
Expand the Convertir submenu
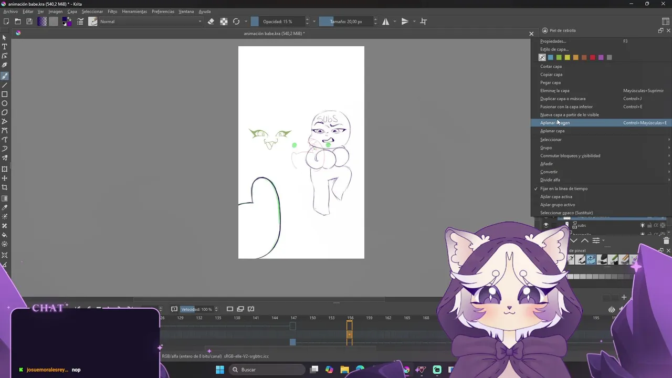point(601,172)
